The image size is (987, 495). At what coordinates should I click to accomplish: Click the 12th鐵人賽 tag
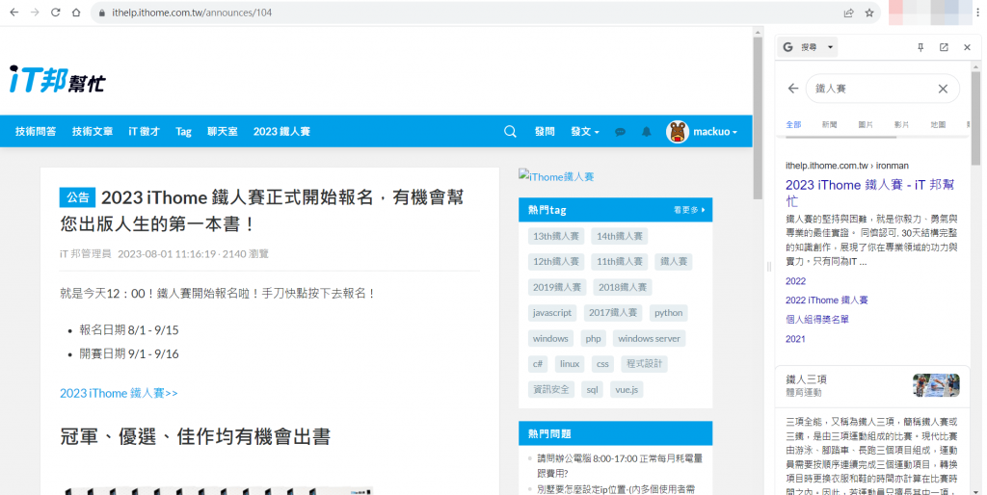pyautogui.click(x=556, y=261)
